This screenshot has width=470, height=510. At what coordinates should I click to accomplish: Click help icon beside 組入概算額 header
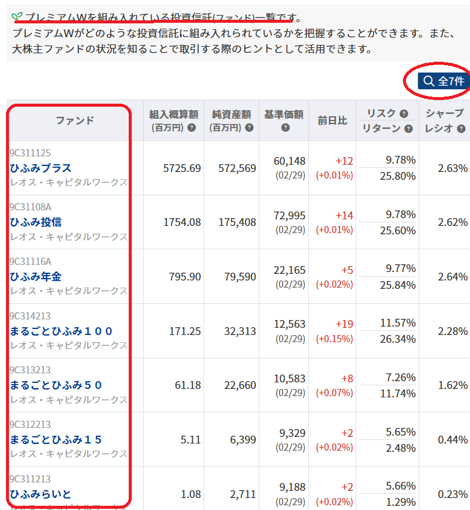coord(192,128)
